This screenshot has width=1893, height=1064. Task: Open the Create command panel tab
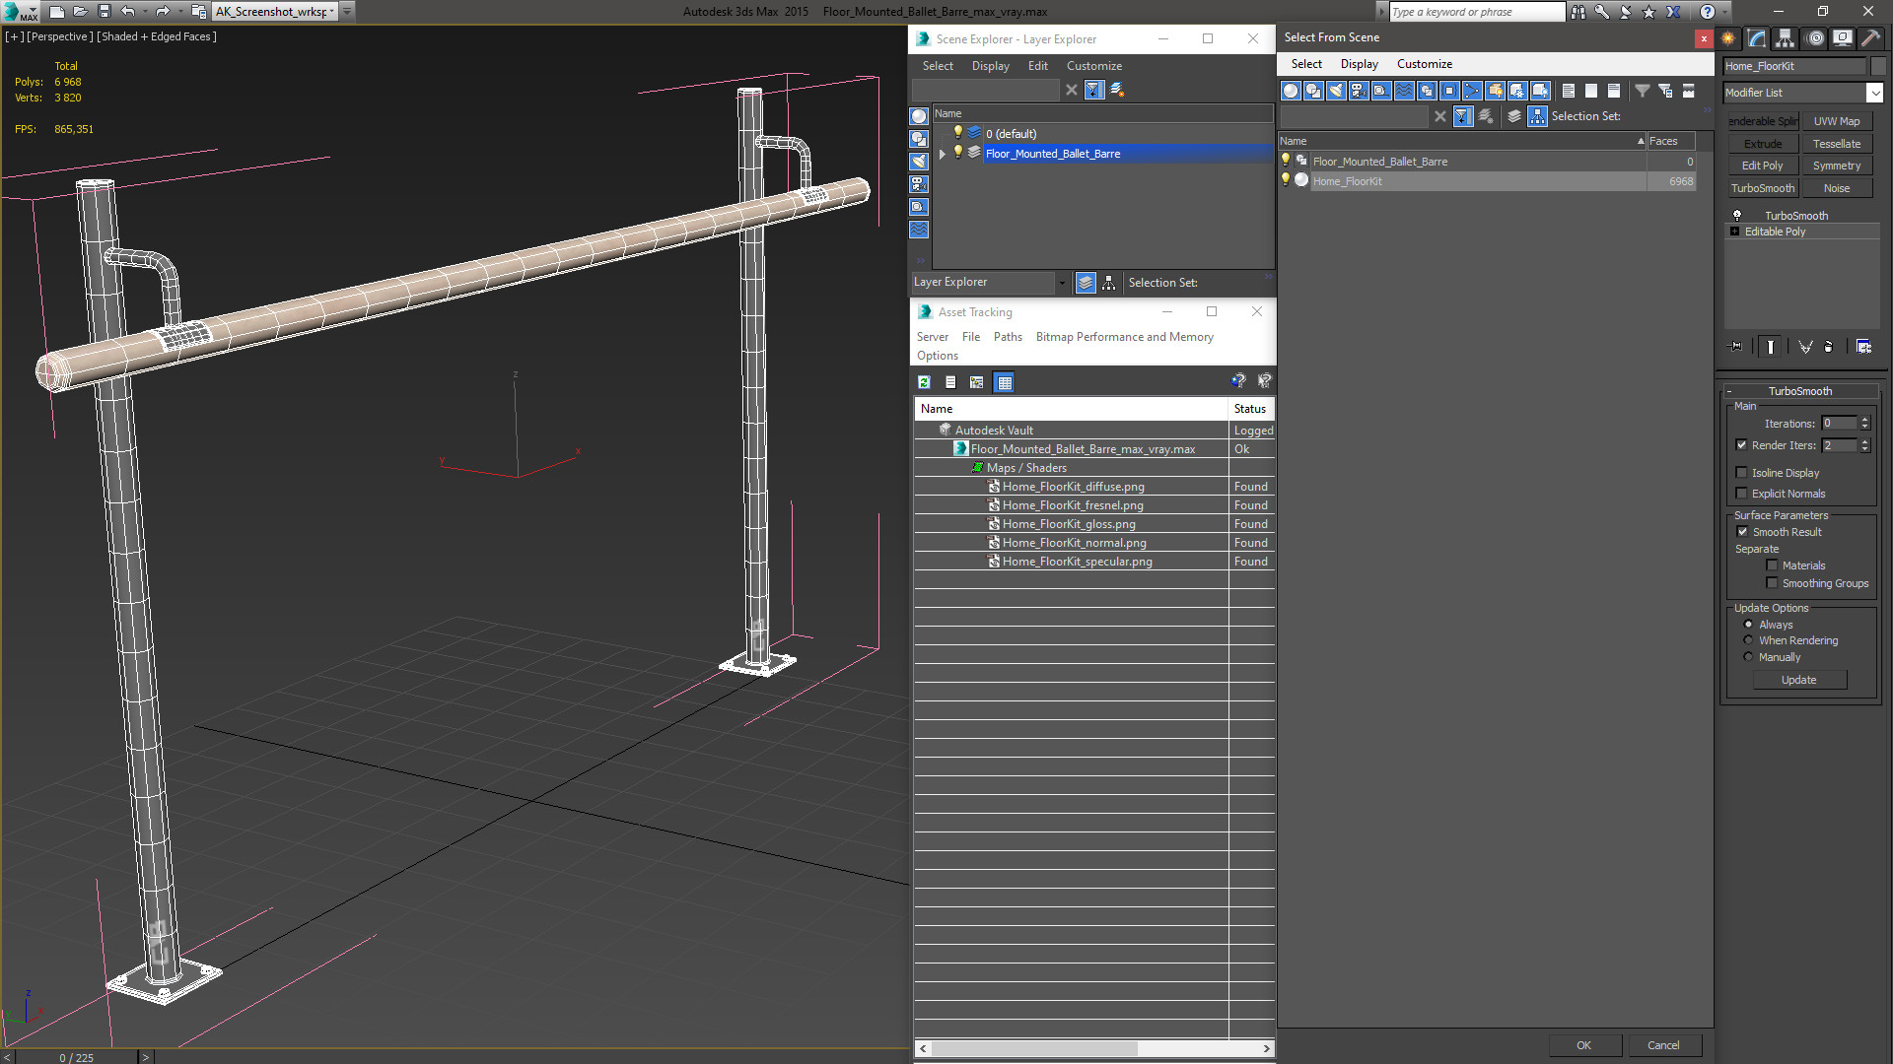coord(1728,38)
